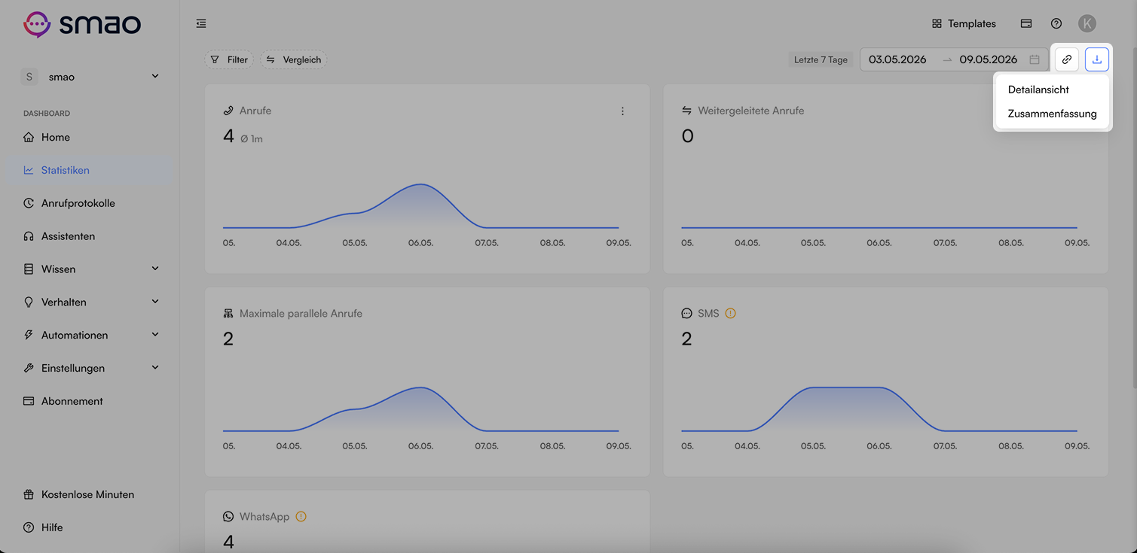Click the Weitergeleitete Anrufe arrows icon

click(x=686, y=111)
